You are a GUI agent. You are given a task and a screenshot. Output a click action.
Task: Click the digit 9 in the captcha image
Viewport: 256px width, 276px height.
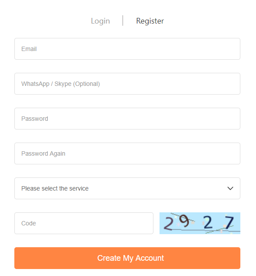pyautogui.click(x=184, y=221)
